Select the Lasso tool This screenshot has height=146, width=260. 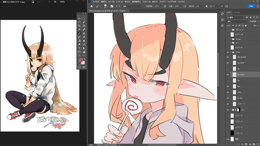(x=79, y=22)
